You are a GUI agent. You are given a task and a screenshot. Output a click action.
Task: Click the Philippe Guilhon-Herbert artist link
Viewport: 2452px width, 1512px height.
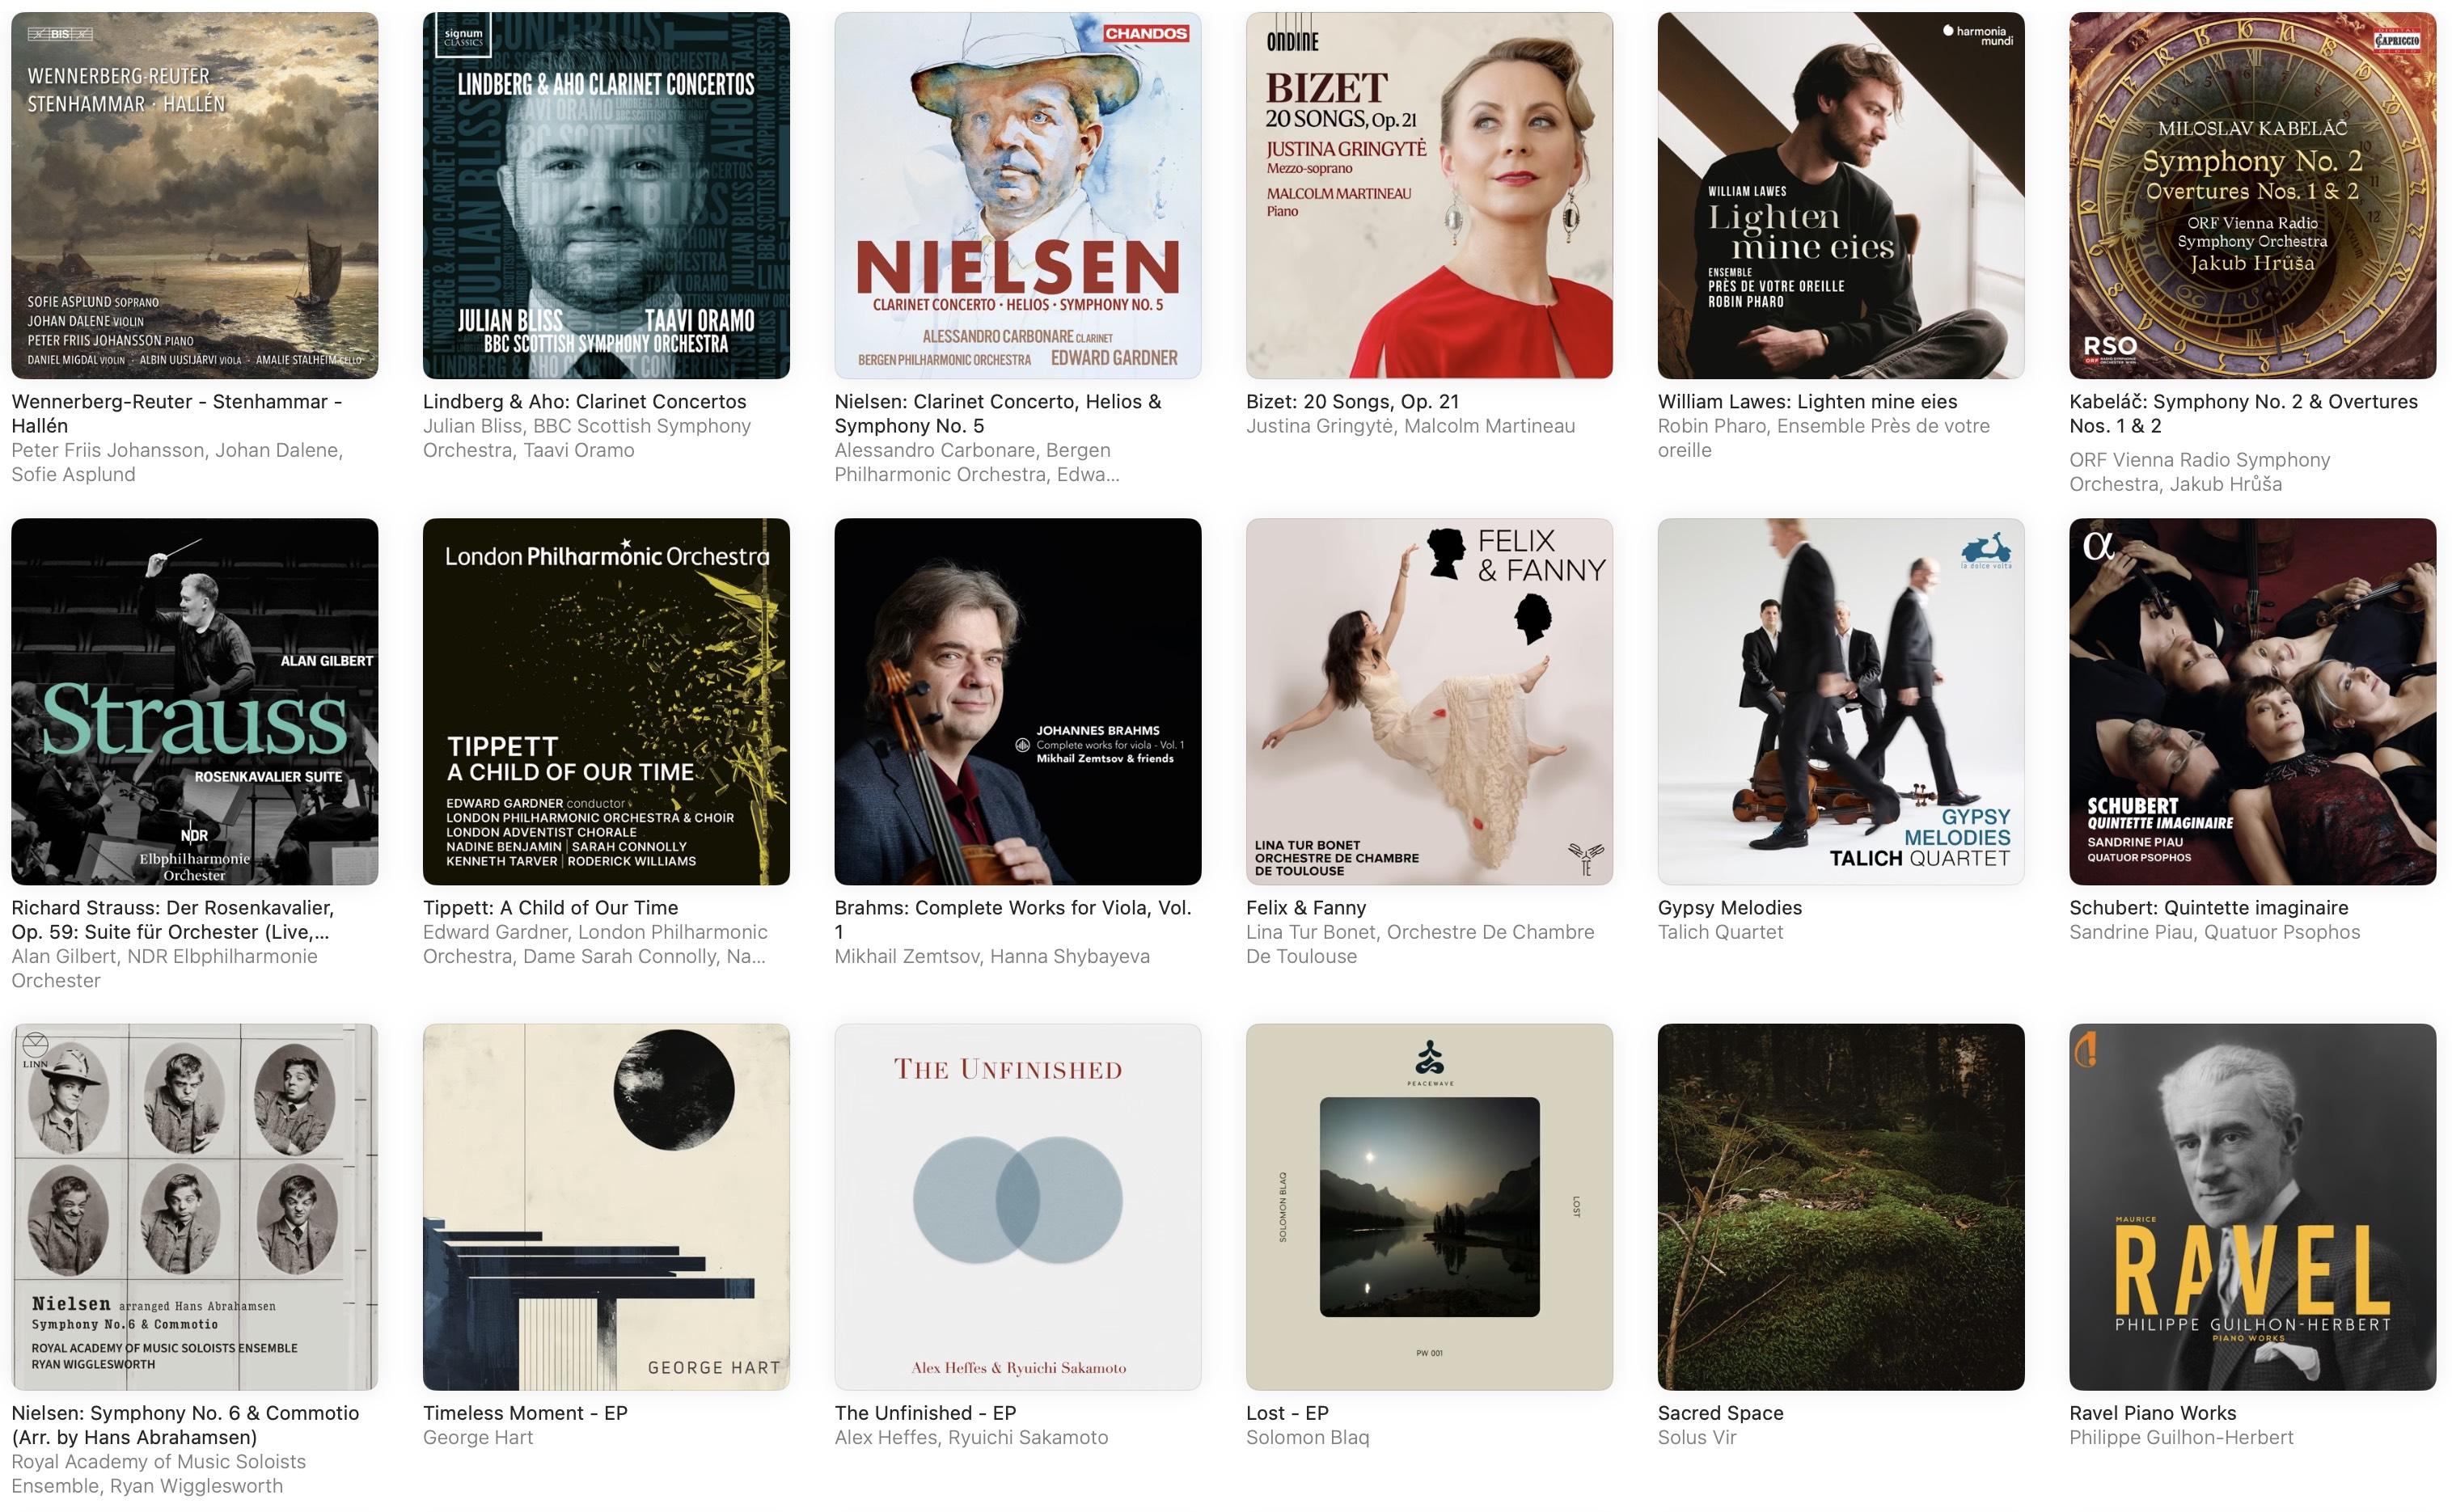[2181, 1437]
